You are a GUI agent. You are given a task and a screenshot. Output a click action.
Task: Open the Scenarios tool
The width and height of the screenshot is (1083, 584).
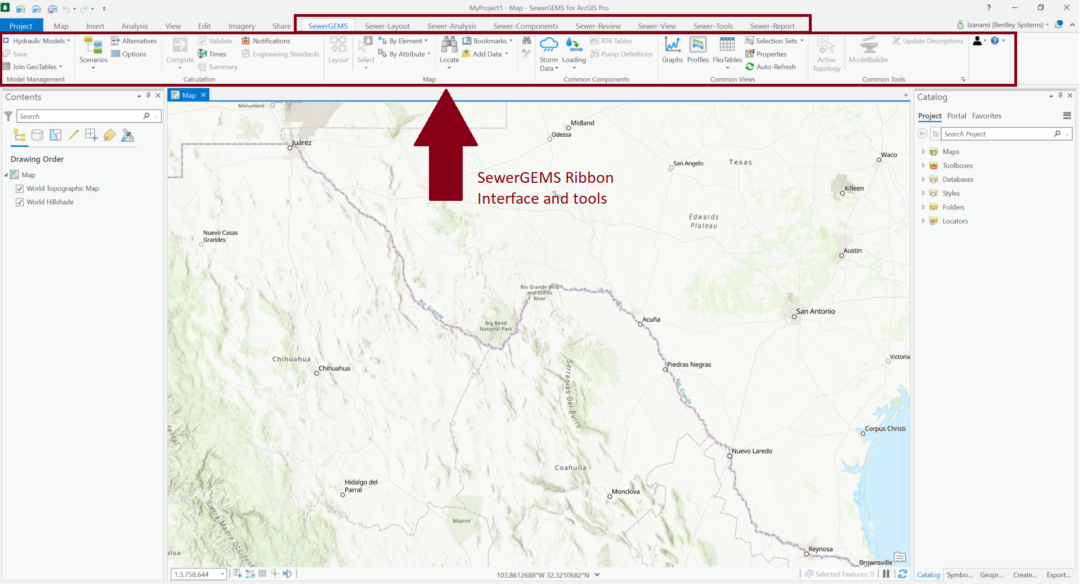click(x=93, y=52)
